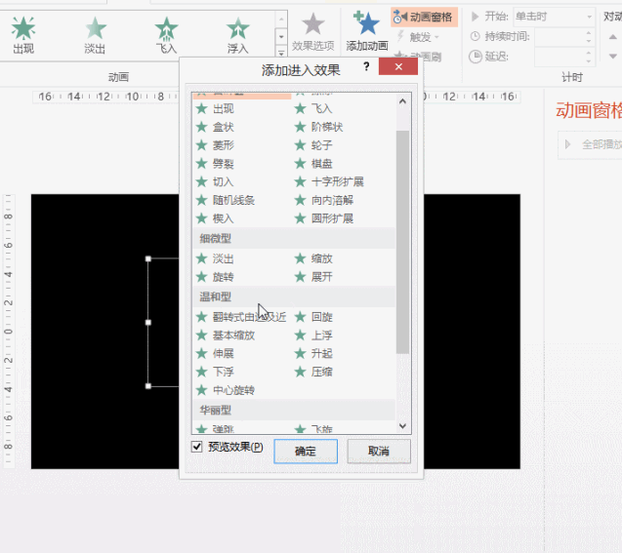Click the 延迟 input field
Screen dimensions: 622x553
click(560, 57)
